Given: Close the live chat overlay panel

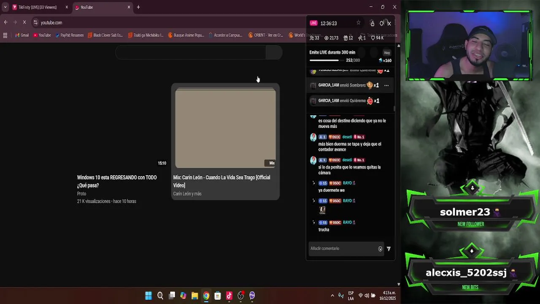Looking at the screenshot, I should pyautogui.click(x=389, y=23).
